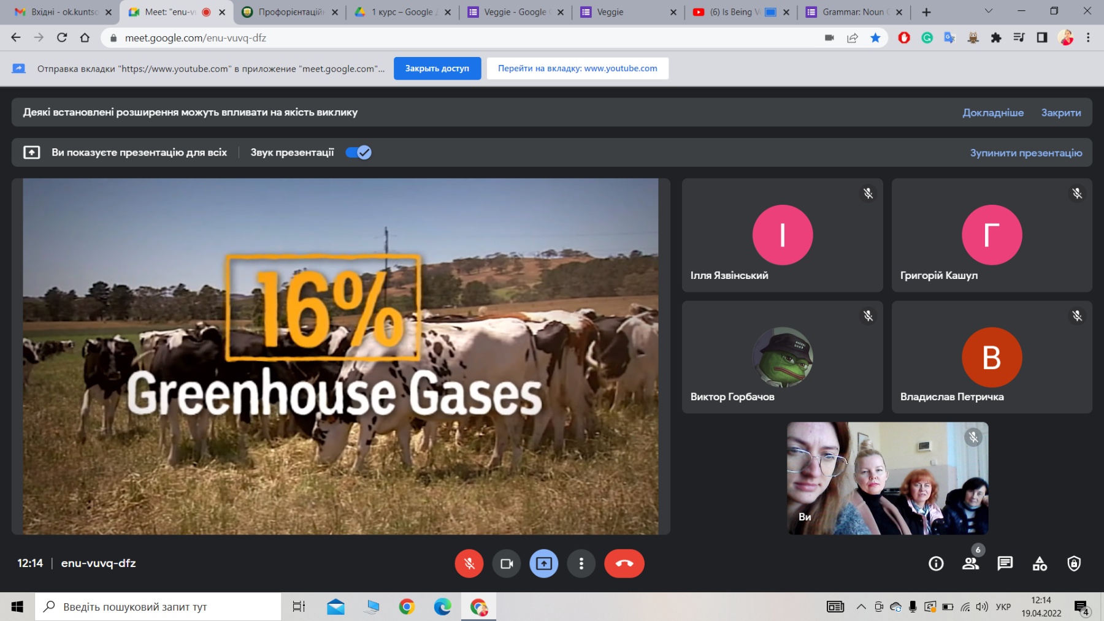
Task: Switch to the YouTube tab
Action: 733,12
